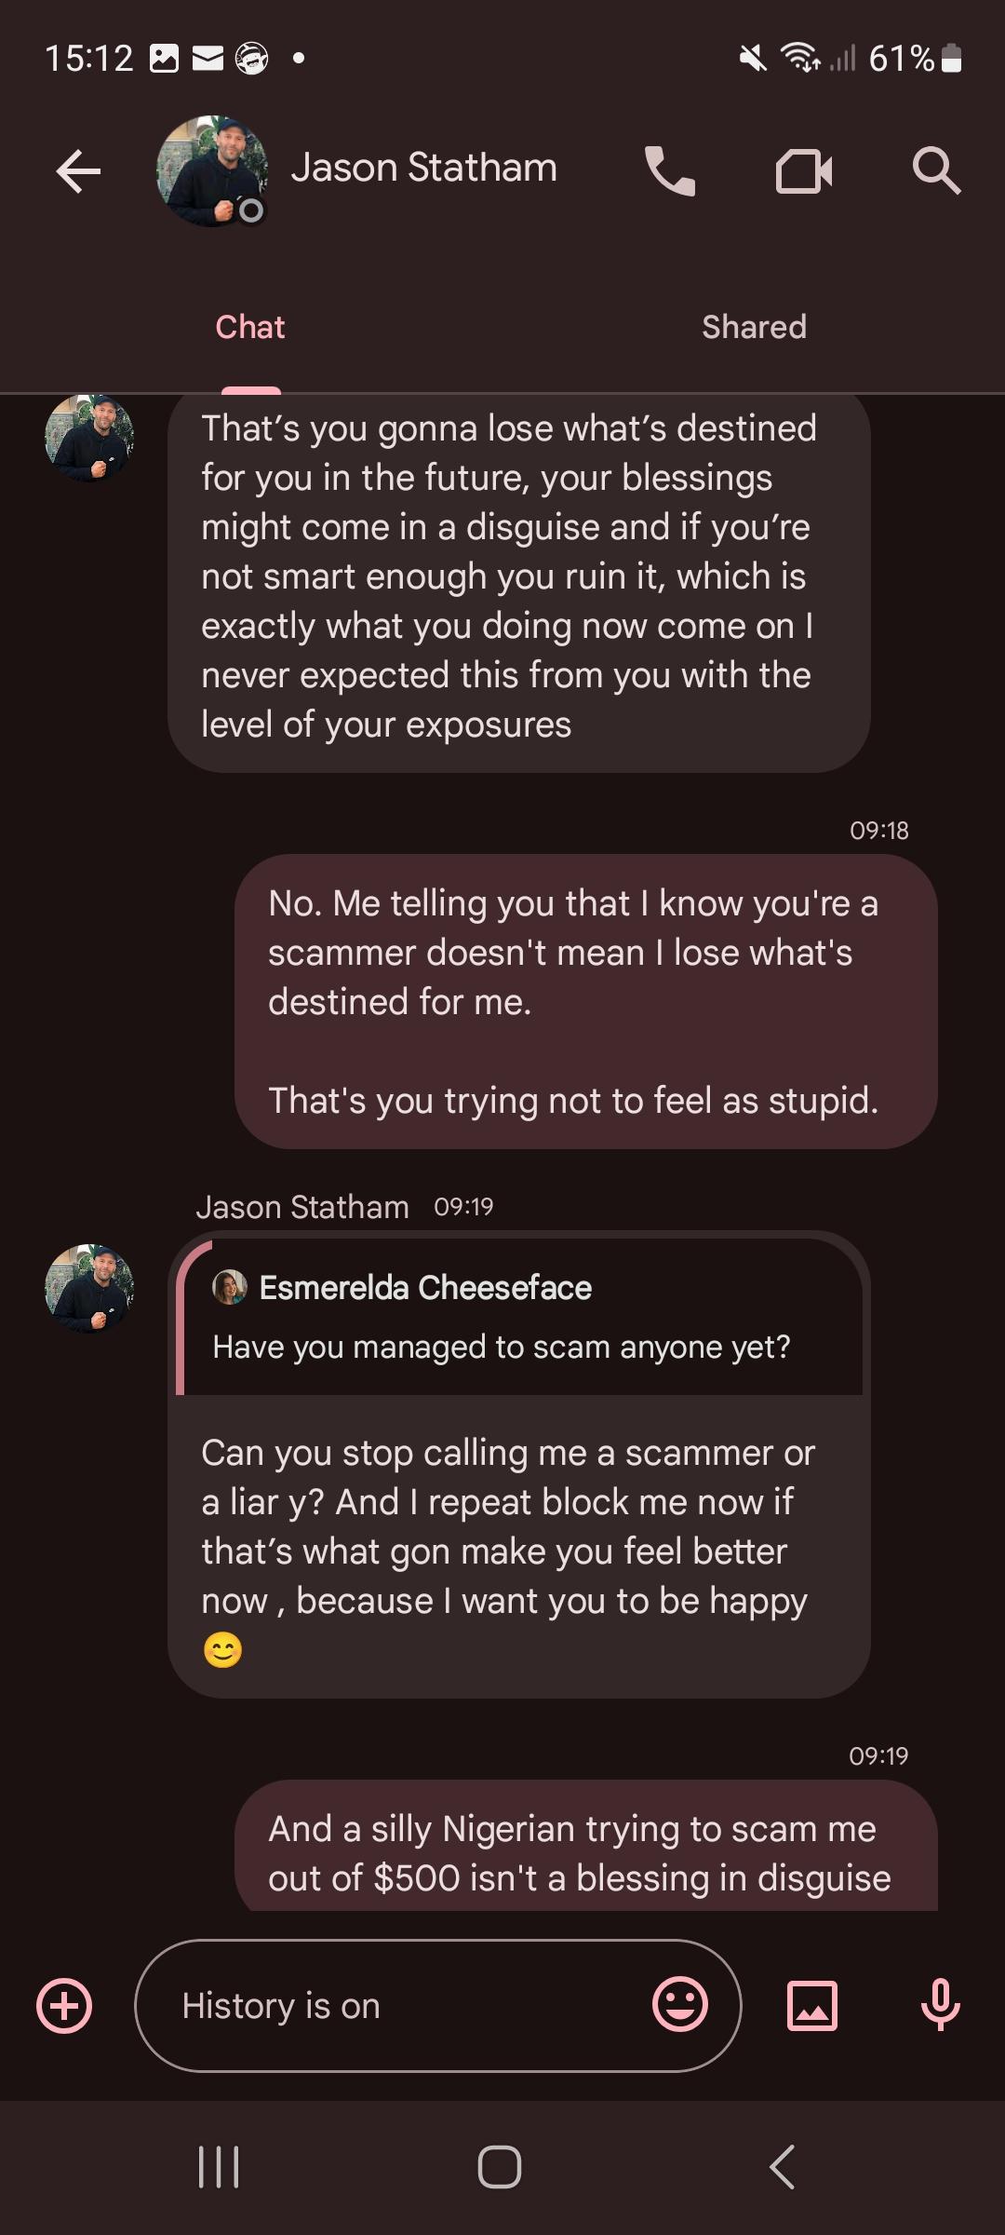Open the plus attachment menu
Viewport: 1005px width, 2235px height.
(64, 2006)
